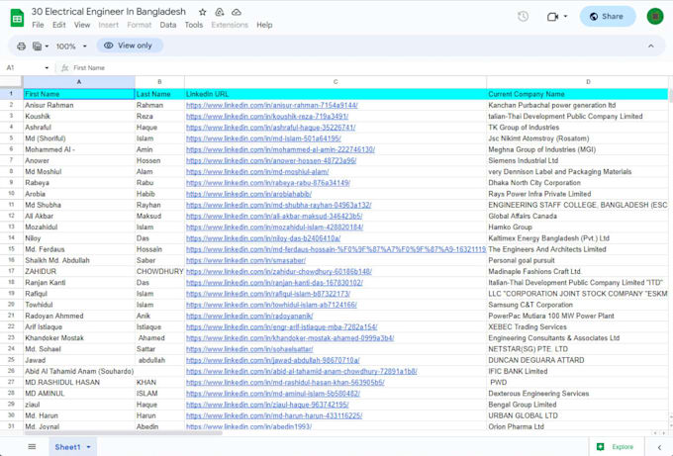The width and height of the screenshot is (673, 456).
Task: Open the radoyananik LinkedIn link
Action: tap(249, 316)
